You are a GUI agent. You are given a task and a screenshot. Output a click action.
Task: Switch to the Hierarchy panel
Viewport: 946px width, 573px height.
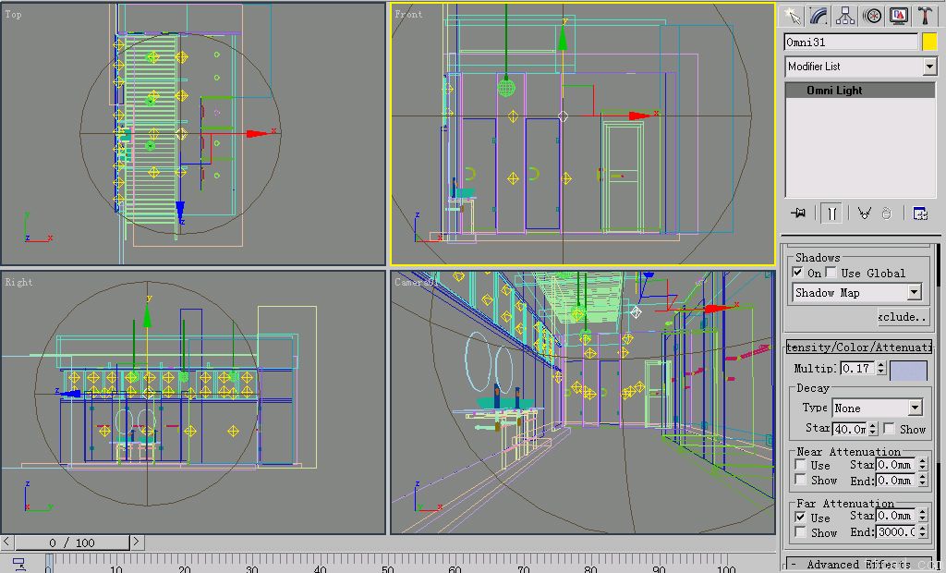point(843,15)
